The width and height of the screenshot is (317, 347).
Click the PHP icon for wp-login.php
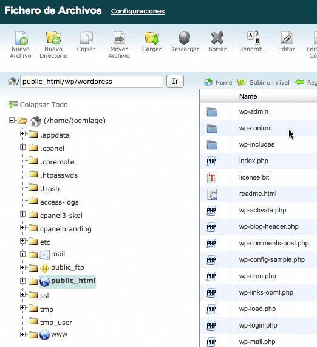point(211,326)
